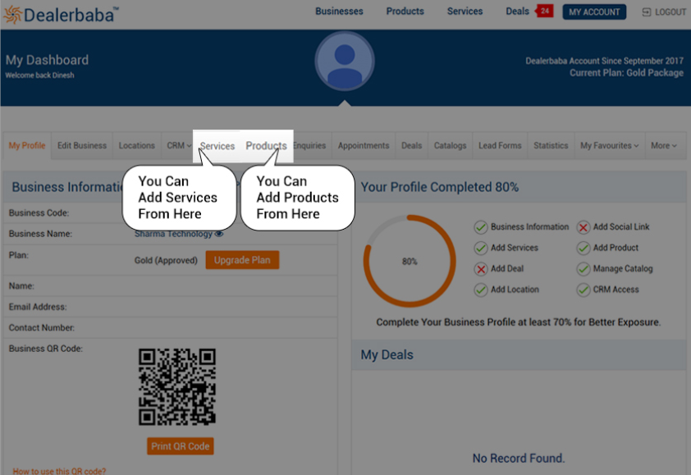Go to the Enquiries tab
The image size is (691, 475).
310,145
